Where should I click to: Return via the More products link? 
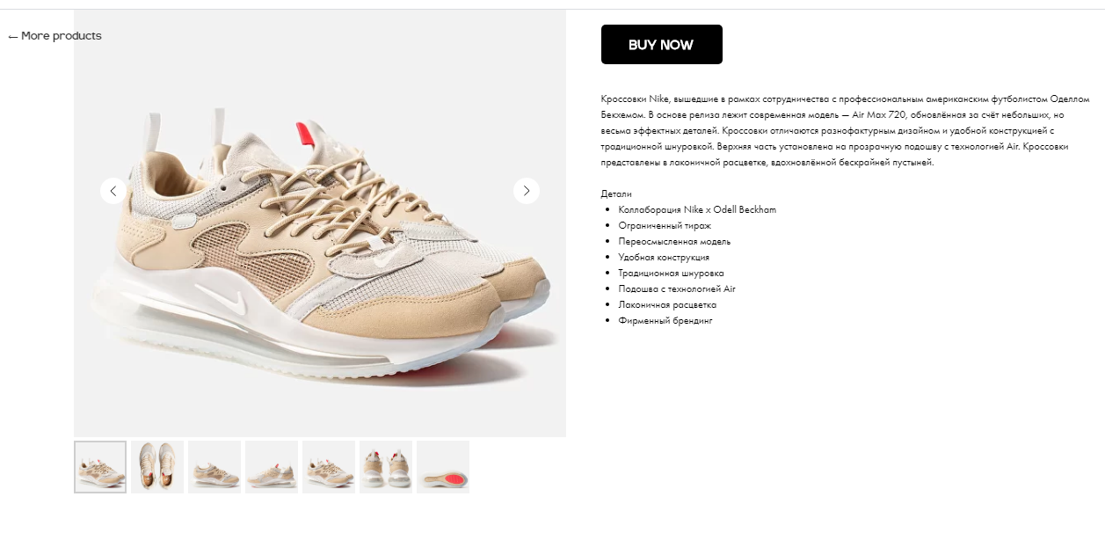pos(55,36)
